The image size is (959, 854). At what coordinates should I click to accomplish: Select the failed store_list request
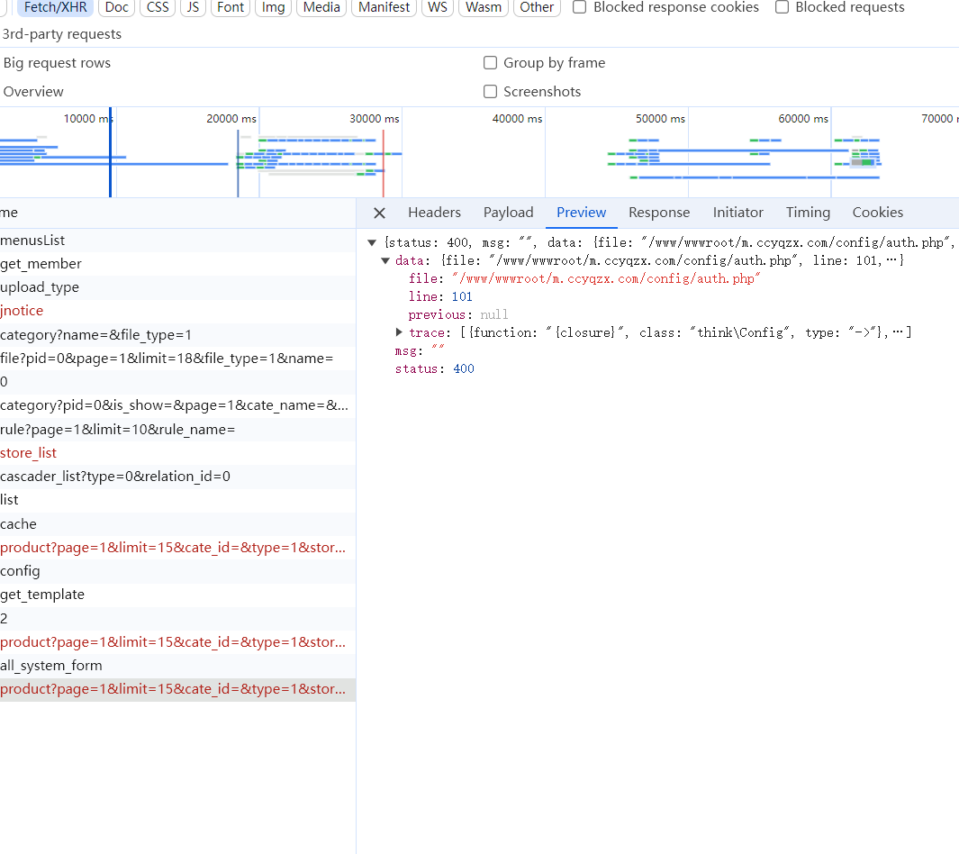(x=28, y=452)
